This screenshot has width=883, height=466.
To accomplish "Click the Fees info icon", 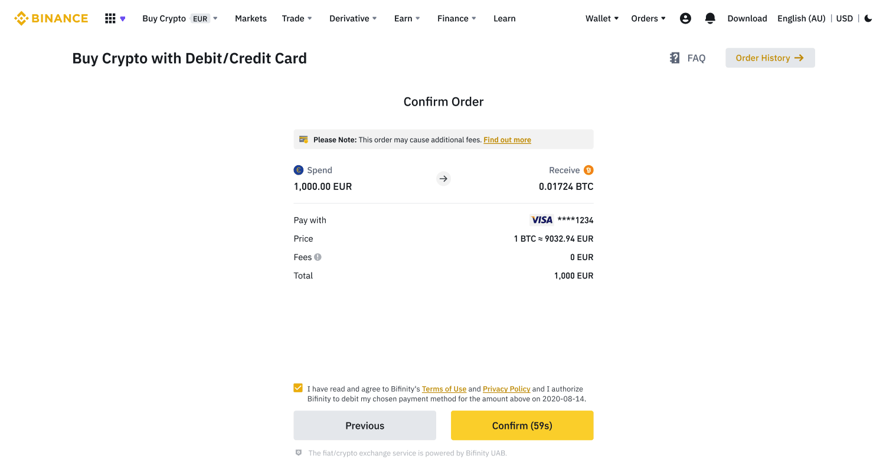I will [318, 257].
